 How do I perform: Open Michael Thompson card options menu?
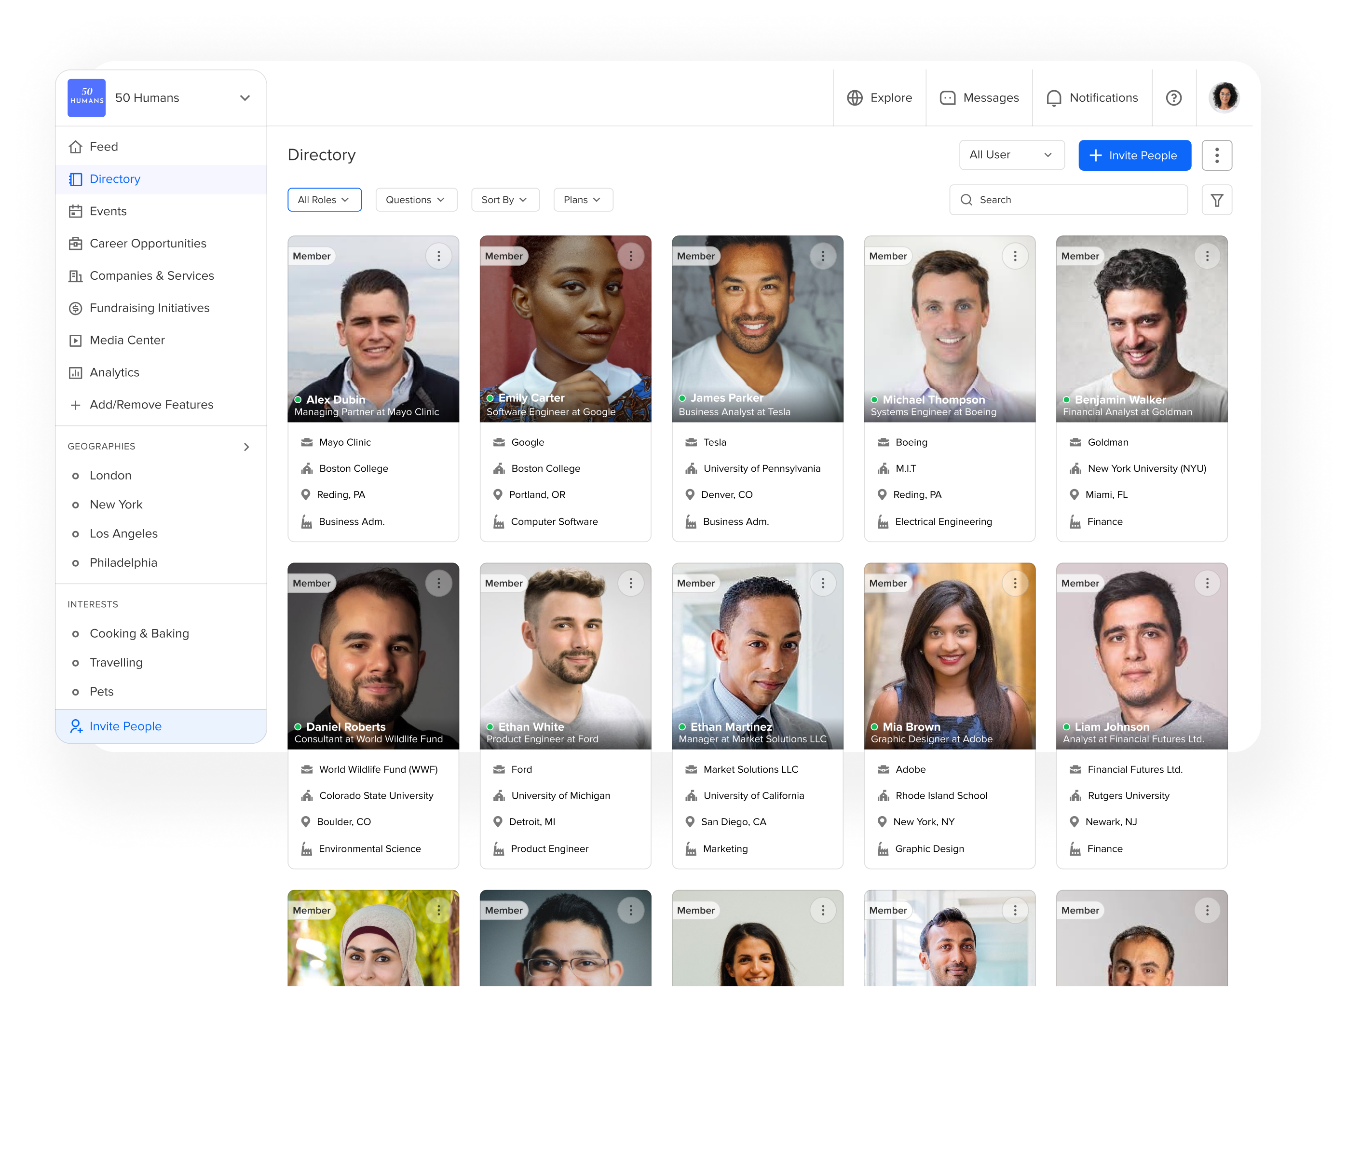click(1015, 256)
